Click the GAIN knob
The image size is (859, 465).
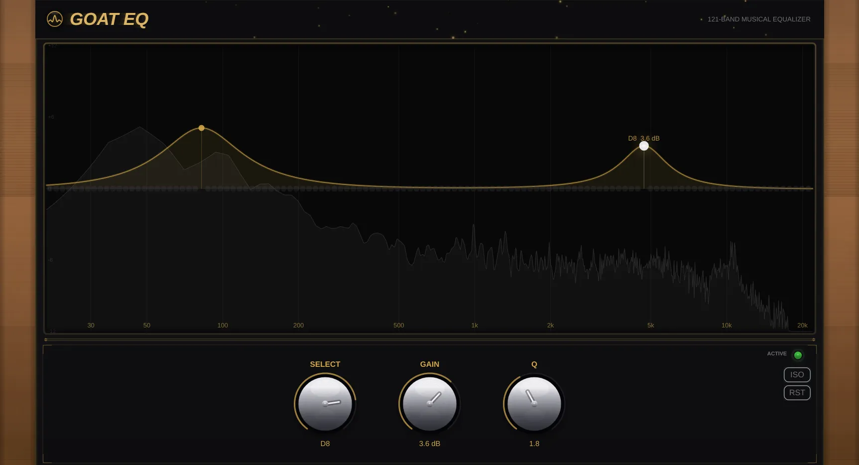(x=429, y=404)
